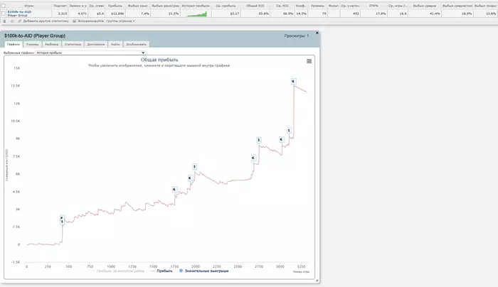Toggle Прибыль за вычетом рейка legend item
Screen dimensions: 498x287
tap(117, 271)
